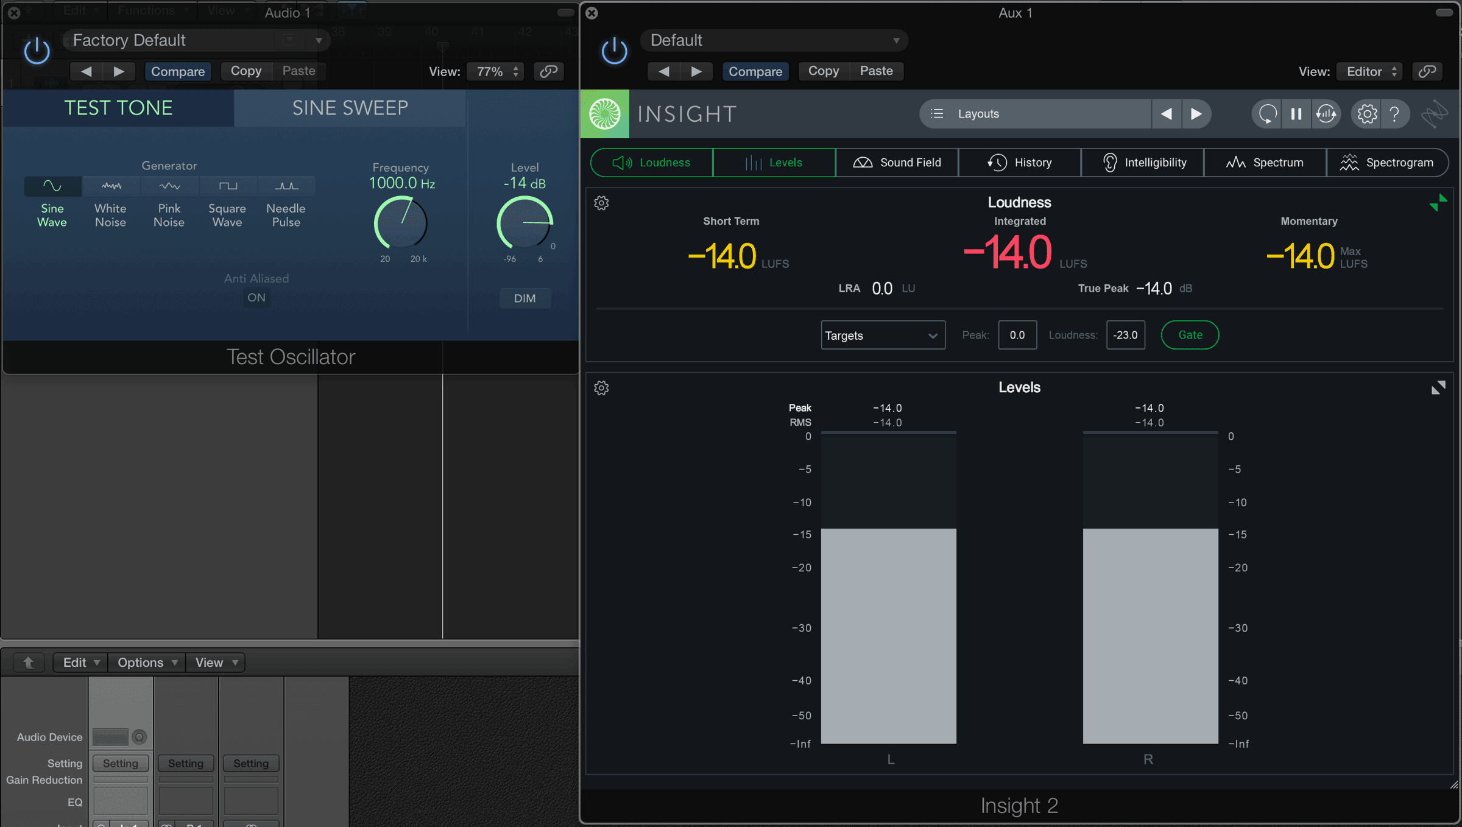
Task: Open the Layouts dropdown
Action: click(x=1036, y=114)
